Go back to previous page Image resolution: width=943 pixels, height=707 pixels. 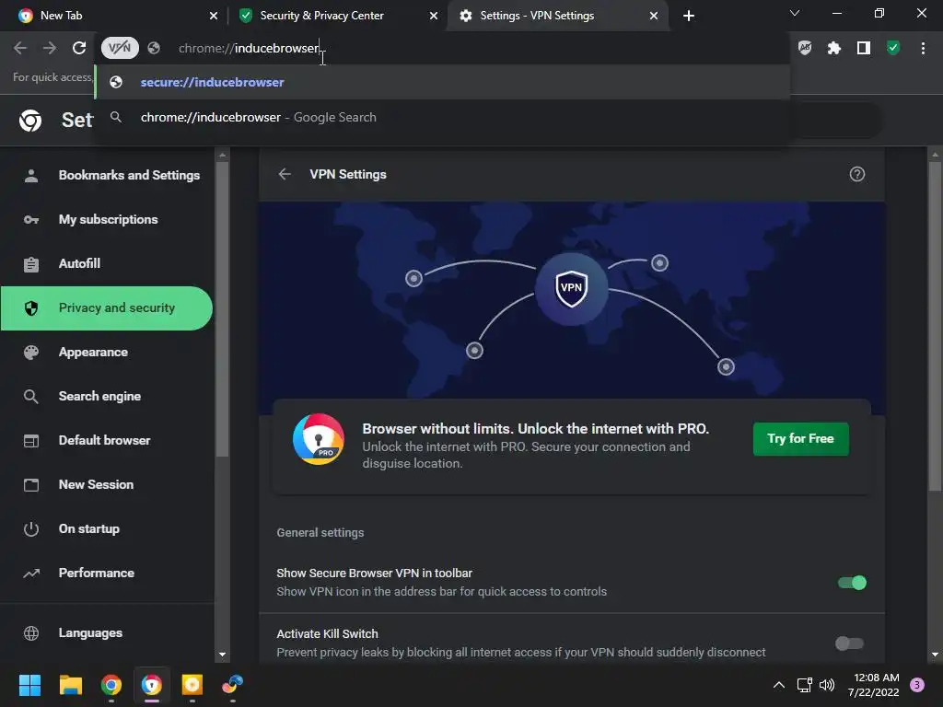tap(20, 48)
